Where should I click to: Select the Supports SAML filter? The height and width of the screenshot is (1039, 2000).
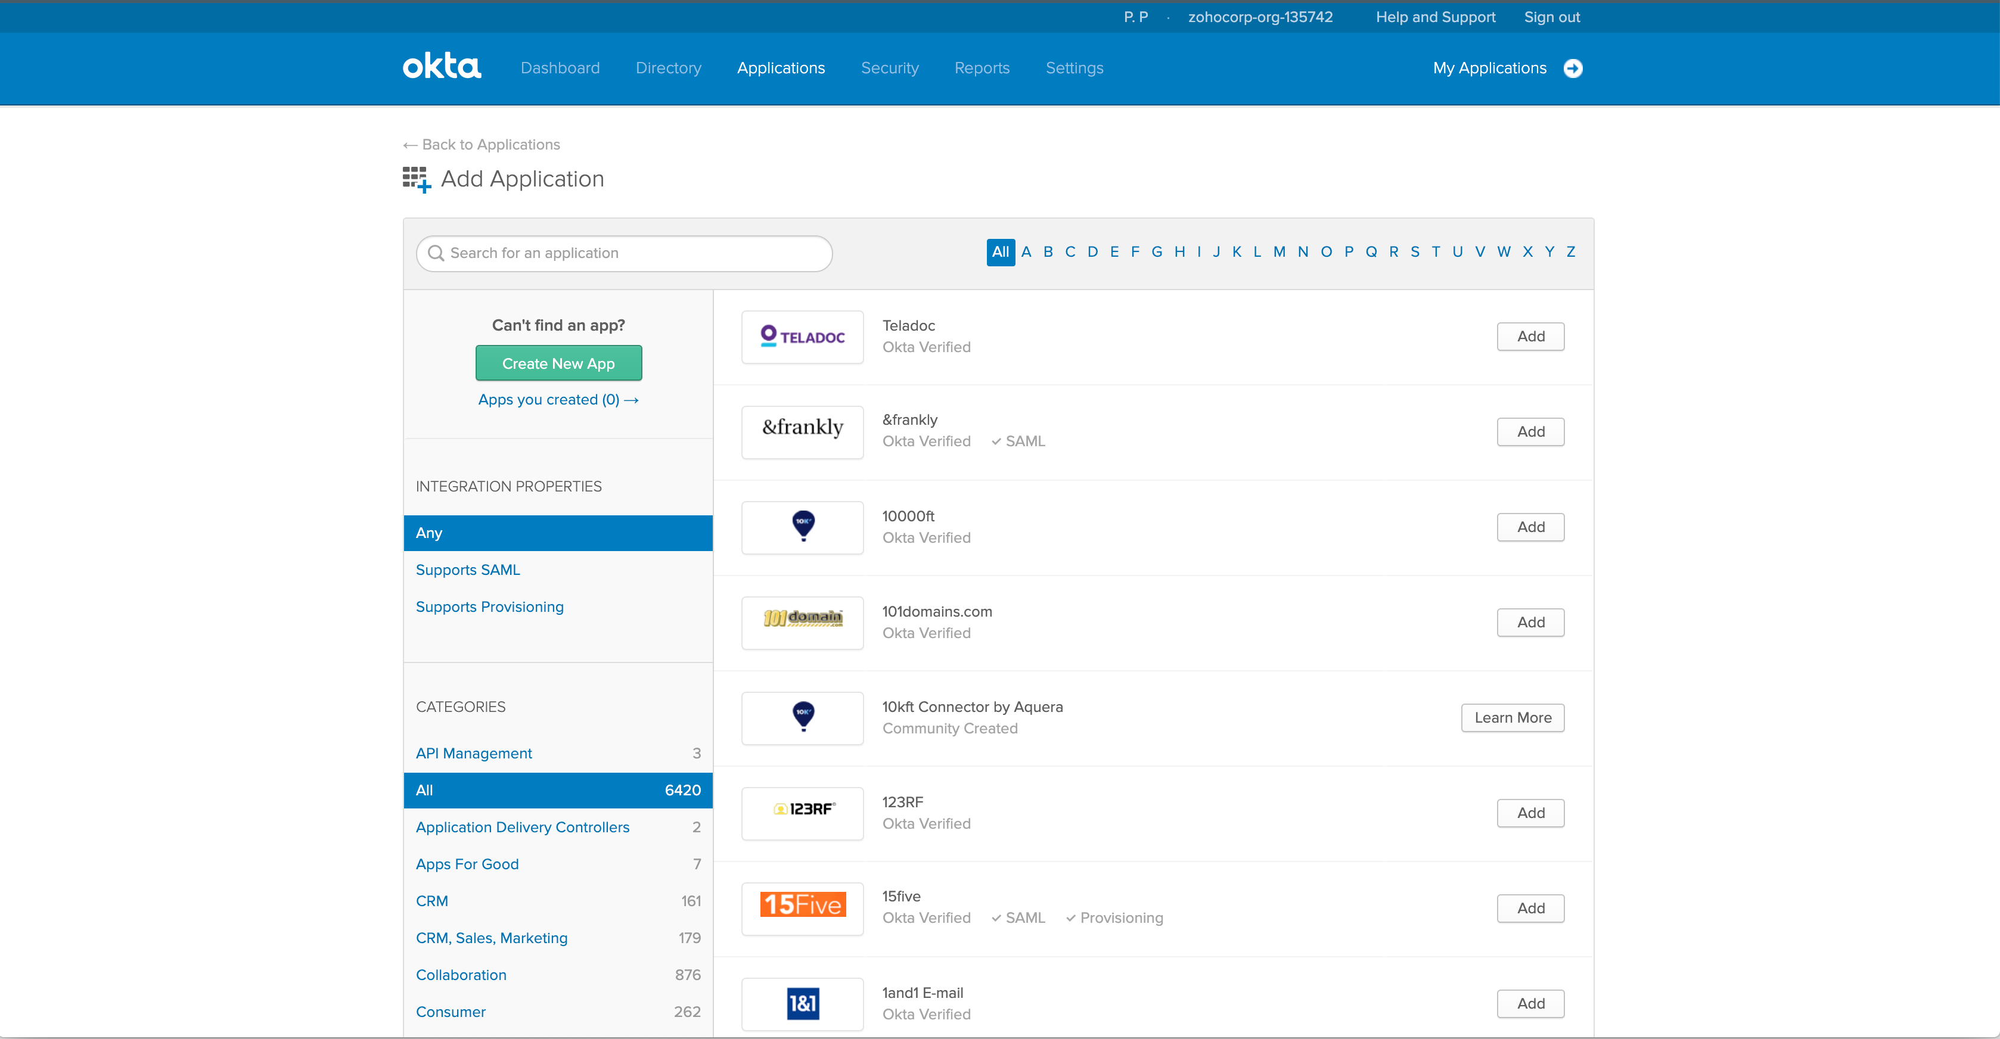pos(467,570)
